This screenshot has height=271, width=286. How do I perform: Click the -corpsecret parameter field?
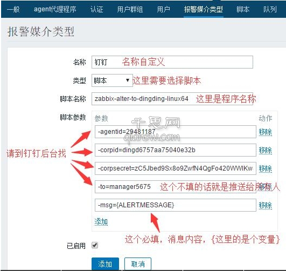(176, 168)
